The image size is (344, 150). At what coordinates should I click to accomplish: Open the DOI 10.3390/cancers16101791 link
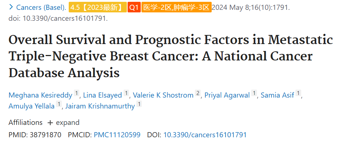[205, 135]
